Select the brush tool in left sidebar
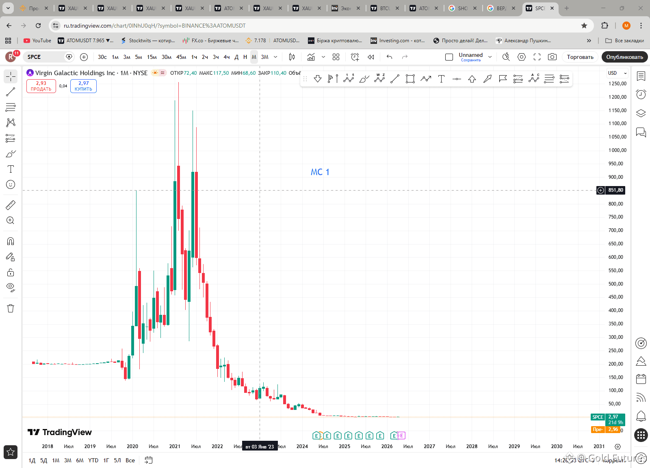This screenshot has width=650, height=468. click(11, 154)
